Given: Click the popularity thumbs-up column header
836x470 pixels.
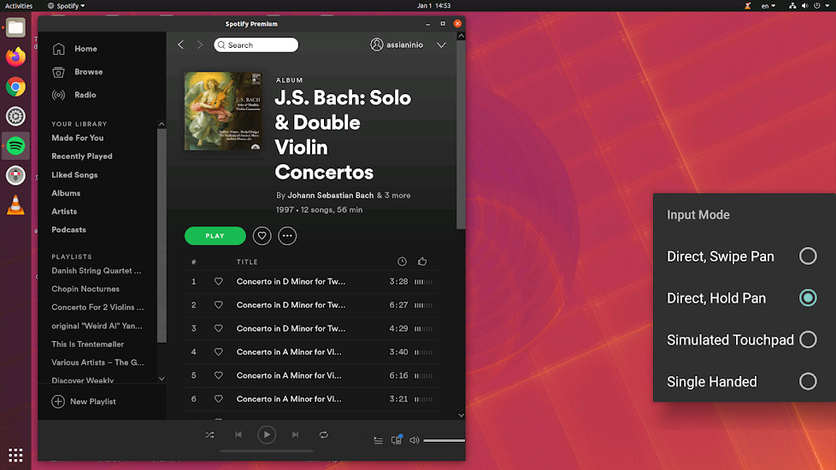Looking at the screenshot, I should [422, 261].
